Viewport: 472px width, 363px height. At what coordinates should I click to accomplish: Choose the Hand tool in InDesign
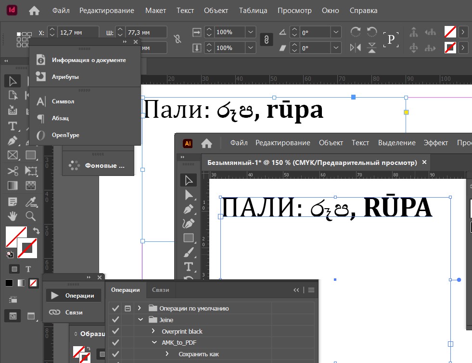tap(13, 216)
